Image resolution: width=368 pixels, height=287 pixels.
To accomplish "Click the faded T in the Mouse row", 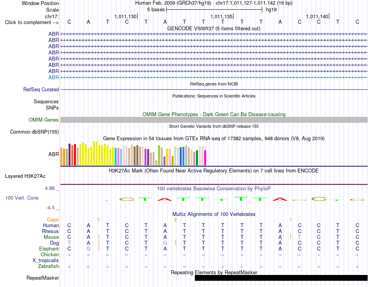I will (x=299, y=237).
